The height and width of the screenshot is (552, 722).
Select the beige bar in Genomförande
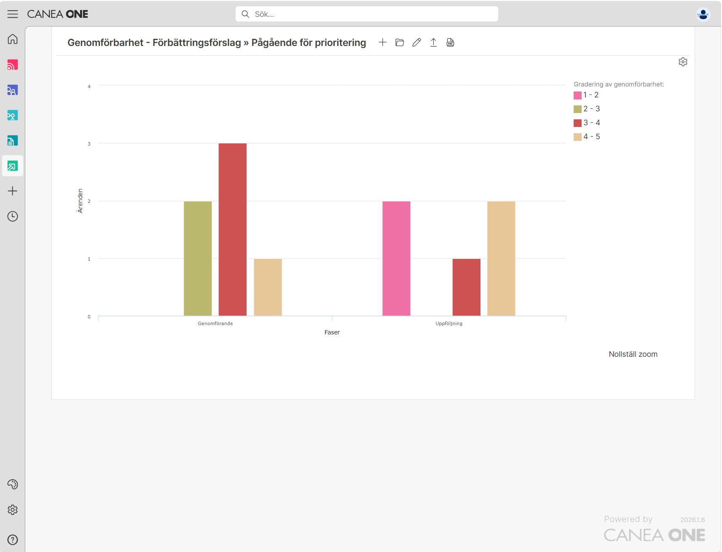pyautogui.click(x=268, y=287)
